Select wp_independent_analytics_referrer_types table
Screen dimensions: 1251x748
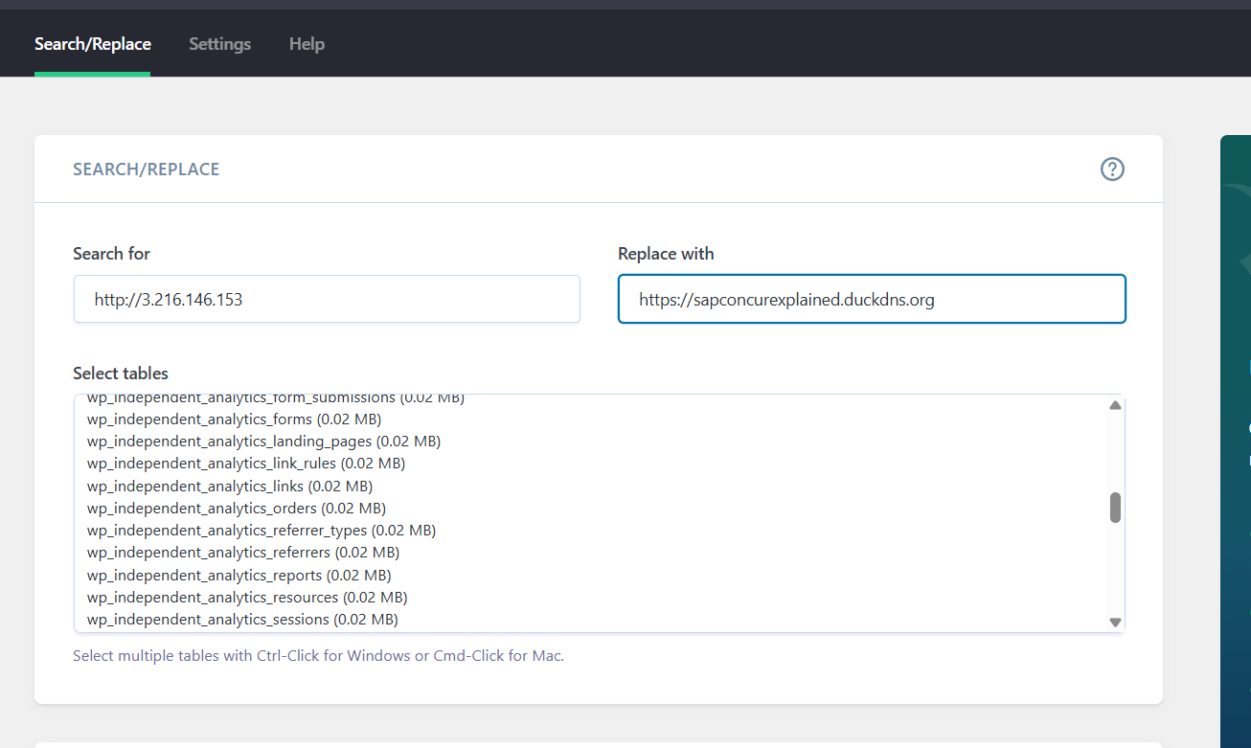point(261,531)
